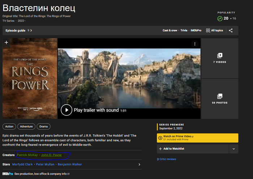
Task: Open the watchlist dropdown arrow
Action: click(233, 149)
